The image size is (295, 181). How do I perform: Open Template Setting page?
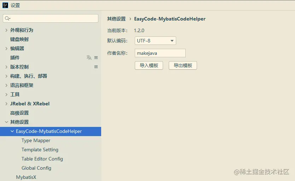pyautogui.click(x=40, y=150)
